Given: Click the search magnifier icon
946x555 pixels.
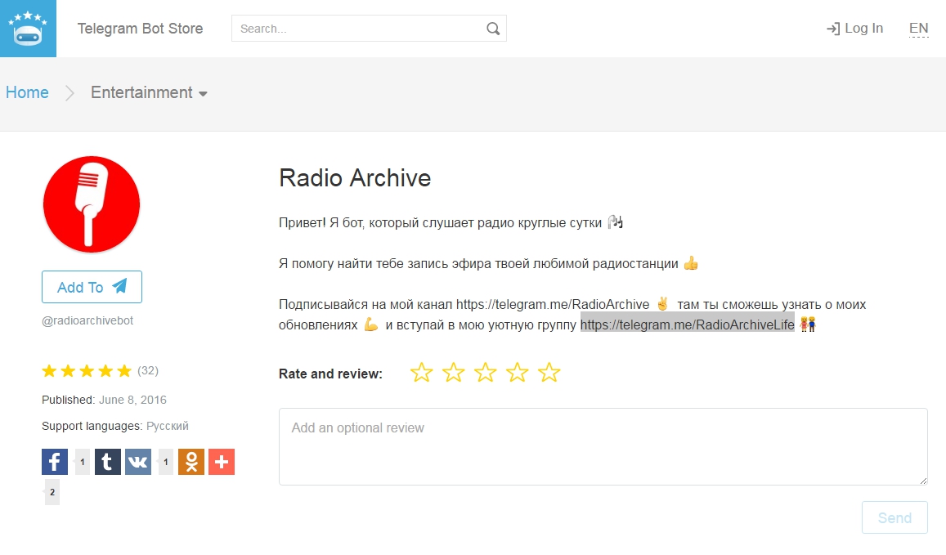Looking at the screenshot, I should click(493, 29).
